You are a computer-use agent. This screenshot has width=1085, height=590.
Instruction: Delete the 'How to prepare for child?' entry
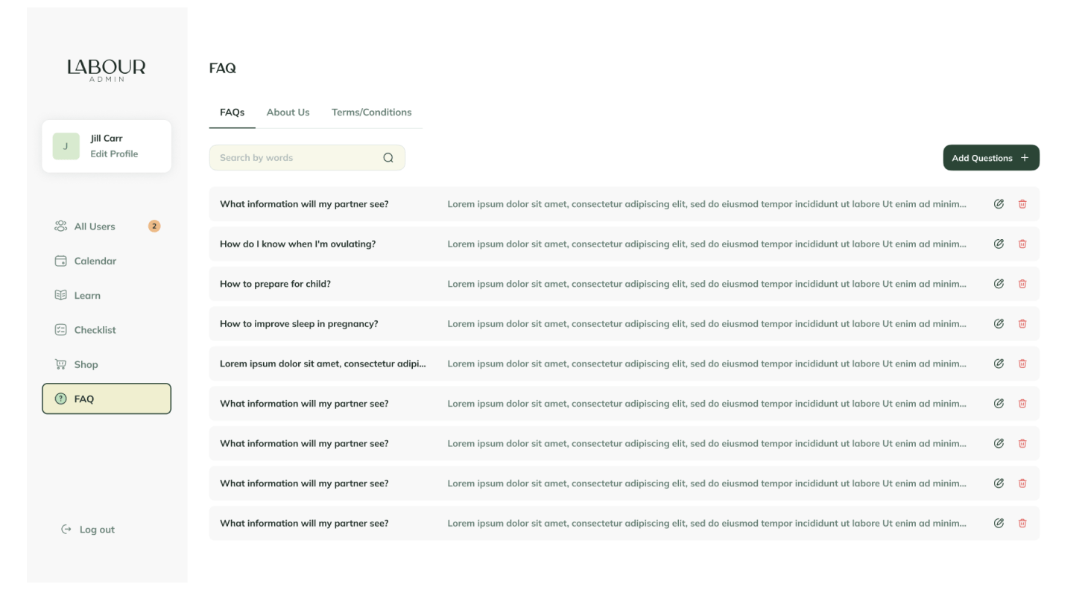(1022, 284)
